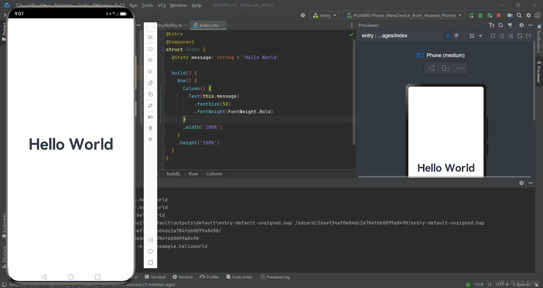
Task: Open the emulator battery settings
Action: pyautogui.click(x=150, y=117)
